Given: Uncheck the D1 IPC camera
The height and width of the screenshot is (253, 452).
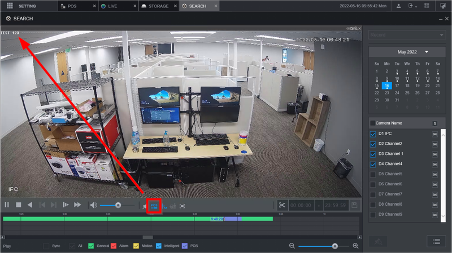Looking at the screenshot, I should pos(373,134).
